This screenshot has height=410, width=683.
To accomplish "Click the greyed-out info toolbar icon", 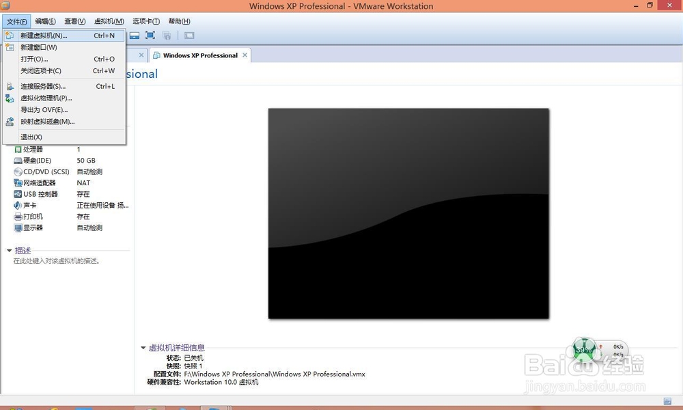I will click(x=167, y=36).
